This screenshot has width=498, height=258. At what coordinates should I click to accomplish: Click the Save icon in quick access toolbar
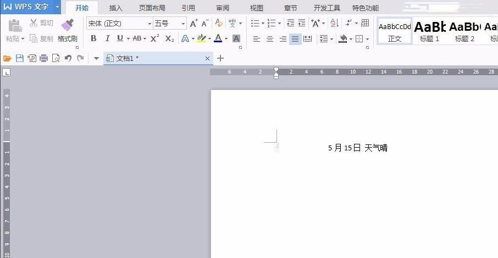click(x=19, y=58)
